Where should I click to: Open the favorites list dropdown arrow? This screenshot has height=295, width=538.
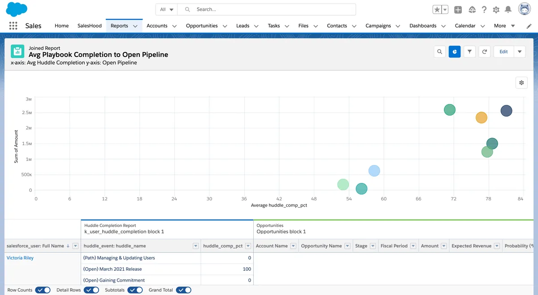pyautogui.click(x=445, y=9)
